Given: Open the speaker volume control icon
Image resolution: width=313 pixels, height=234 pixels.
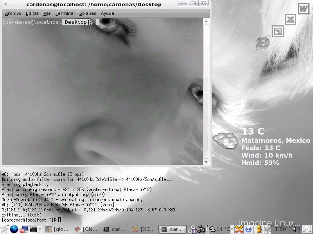Looking at the screenshot, I should [295, 229].
